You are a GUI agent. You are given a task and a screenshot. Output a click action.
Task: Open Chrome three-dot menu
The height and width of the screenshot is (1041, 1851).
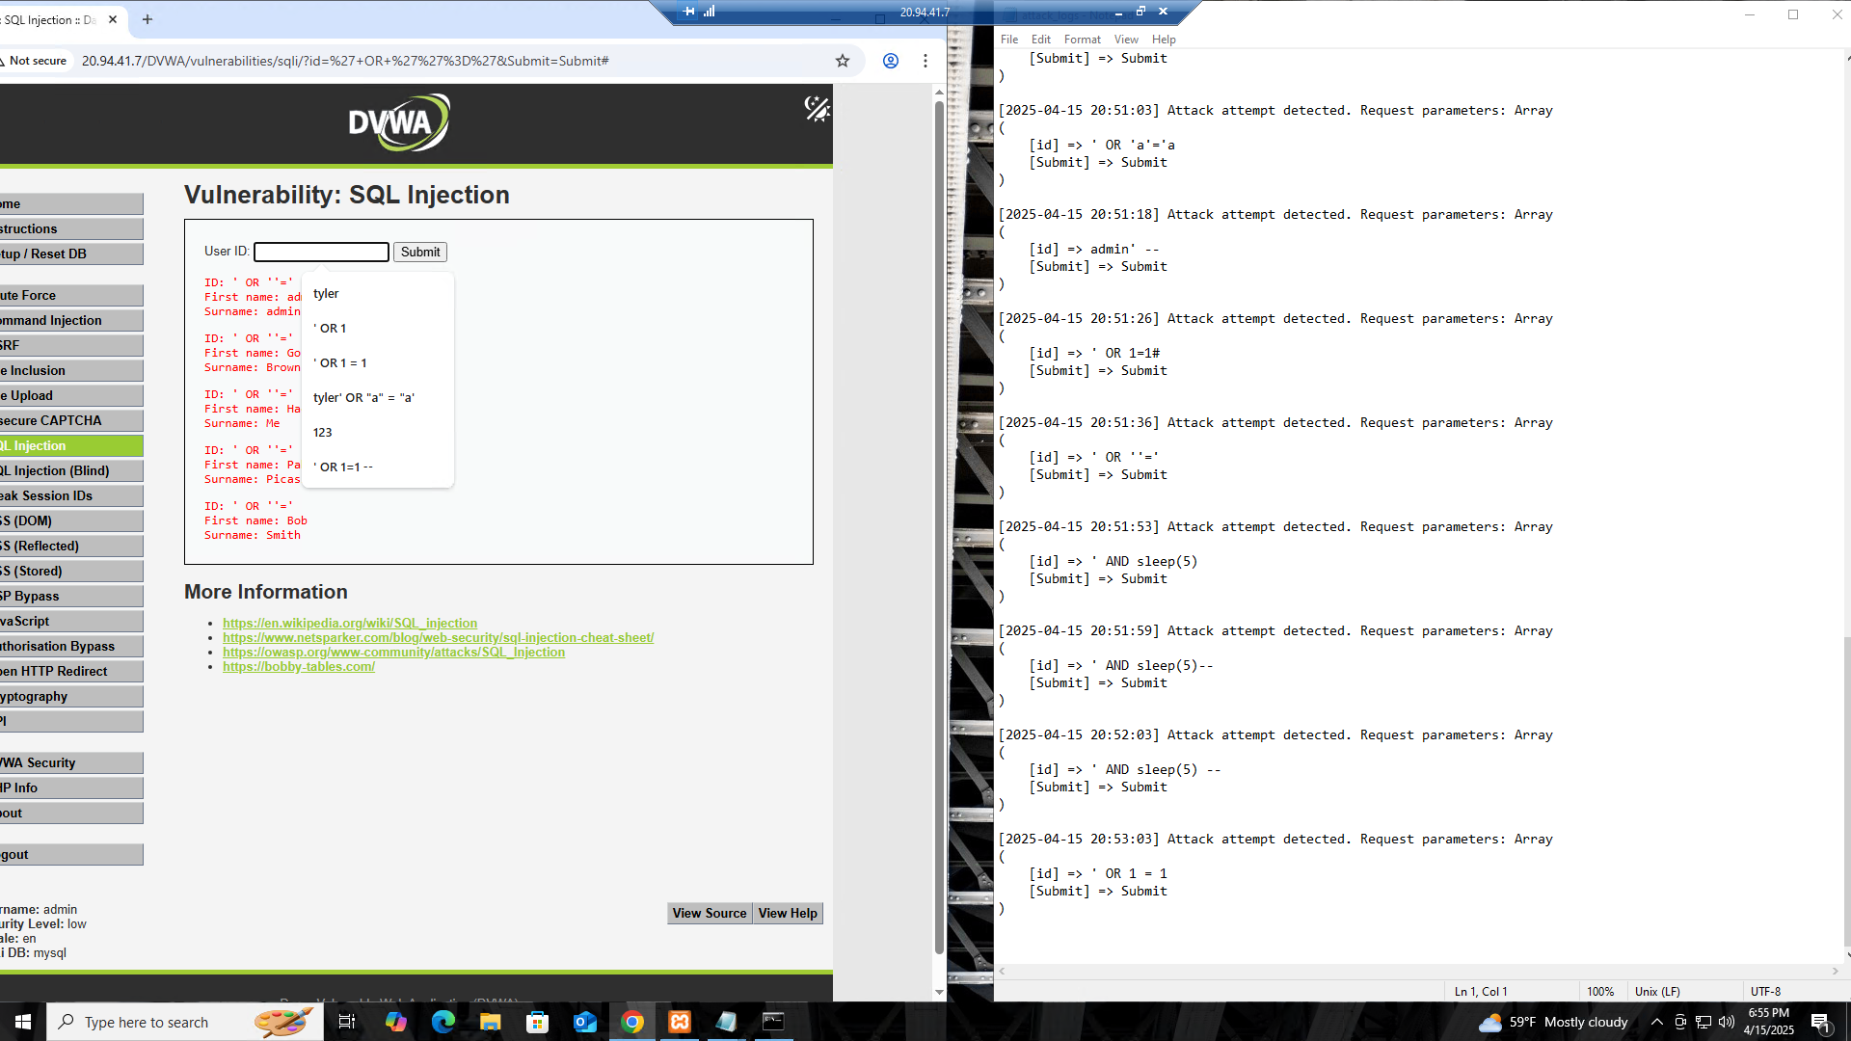(925, 61)
